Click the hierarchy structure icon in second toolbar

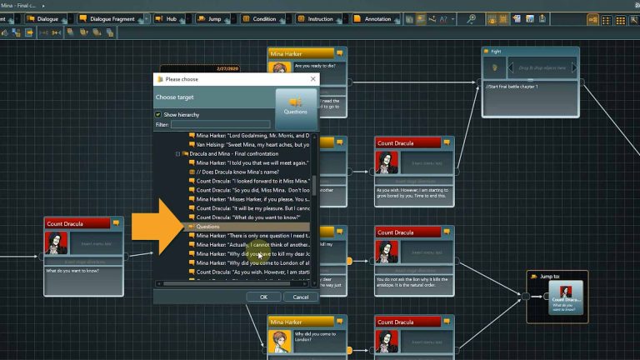click(17, 32)
